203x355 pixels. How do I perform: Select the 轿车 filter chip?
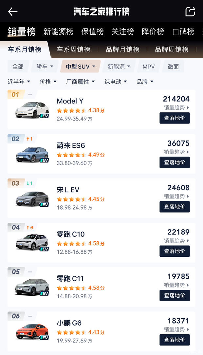pyautogui.click(x=45, y=66)
